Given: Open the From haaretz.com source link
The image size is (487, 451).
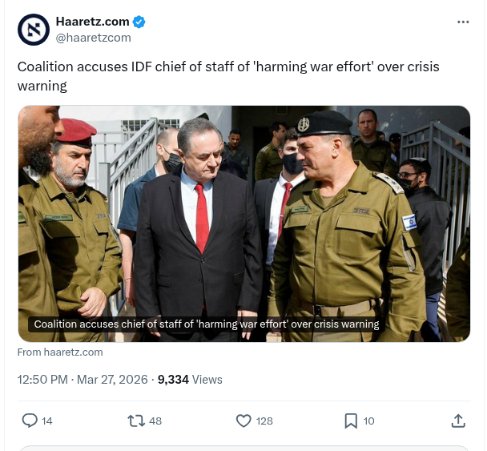Looking at the screenshot, I should (x=60, y=352).
